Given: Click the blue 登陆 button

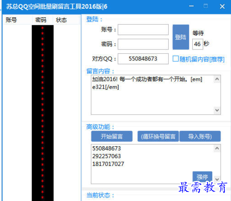Looking at the screenshot, I should [181, 37].
